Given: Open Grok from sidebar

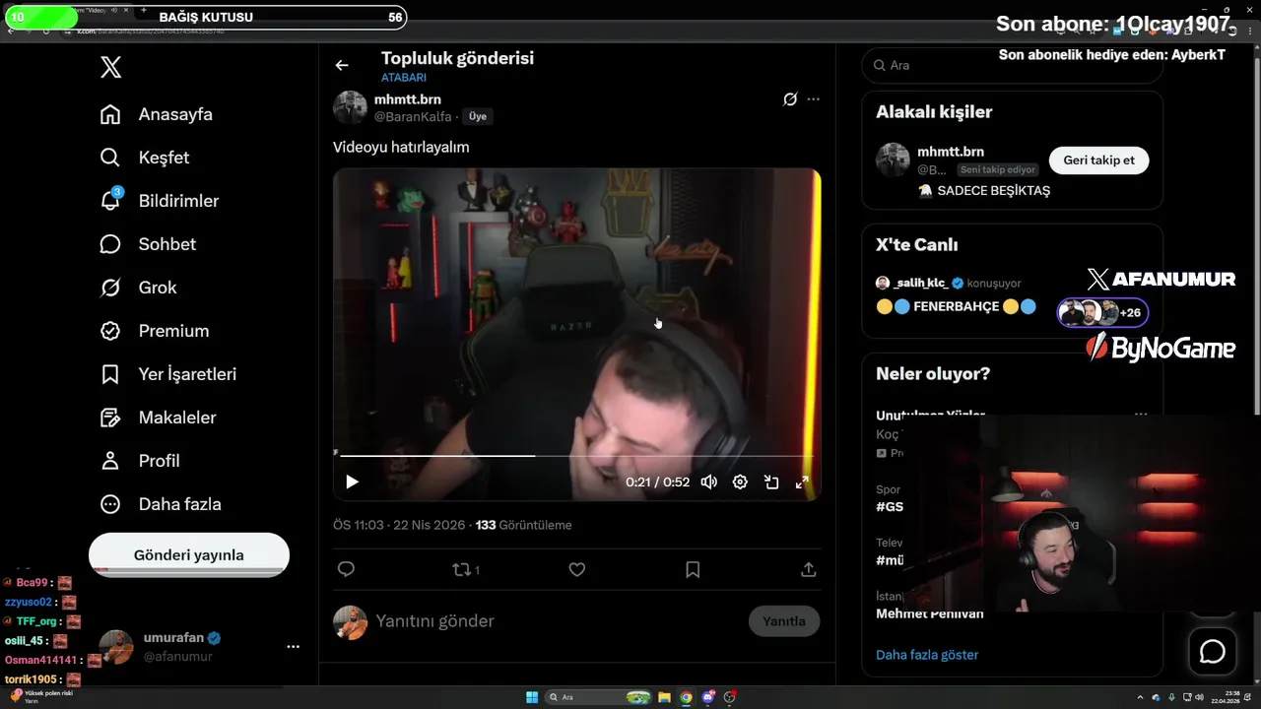Looking at the screenshot, I should coord(139,288).
